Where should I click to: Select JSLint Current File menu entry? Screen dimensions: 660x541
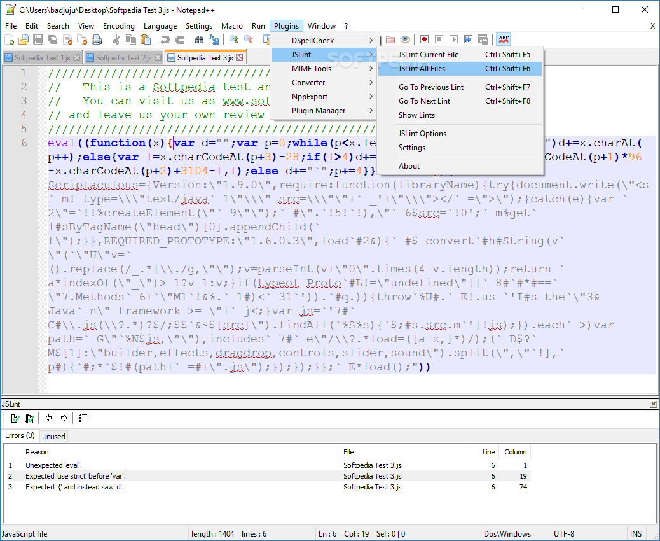click(460, 55)
